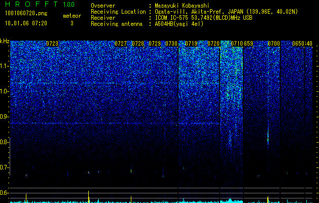Click the observer name Masayuki Kobayashi

click(x=182, y=6)
